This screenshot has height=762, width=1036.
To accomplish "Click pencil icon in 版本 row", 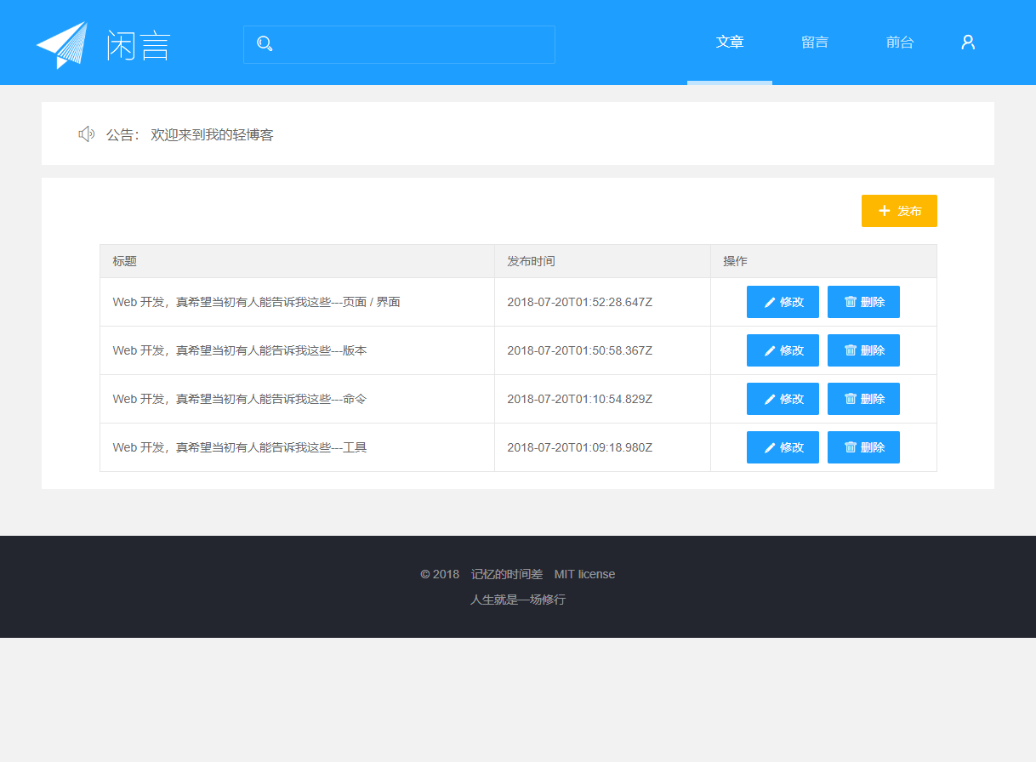I will coord(770,350).
